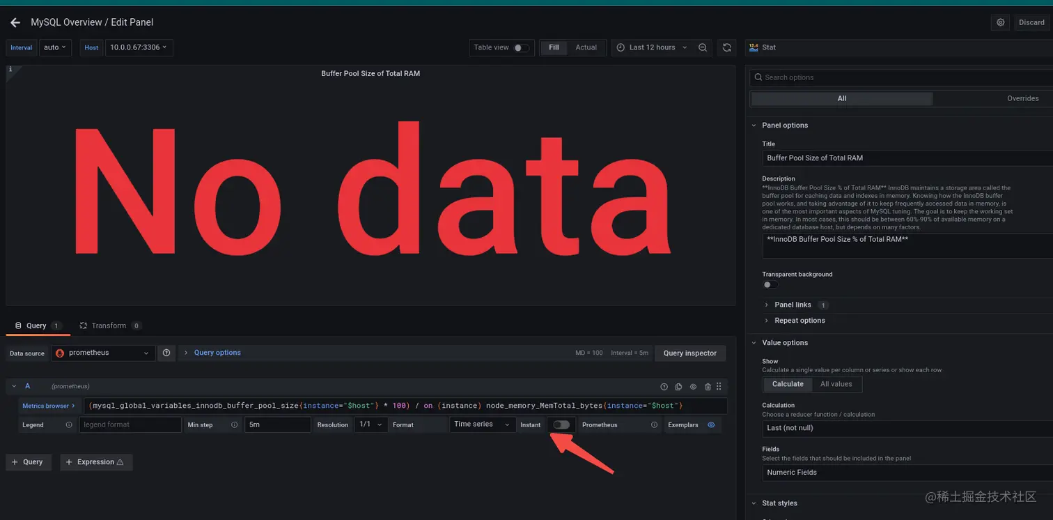The image size is (1053, 520).
Task: Click the panel Title input field
Action: [907, 158]
